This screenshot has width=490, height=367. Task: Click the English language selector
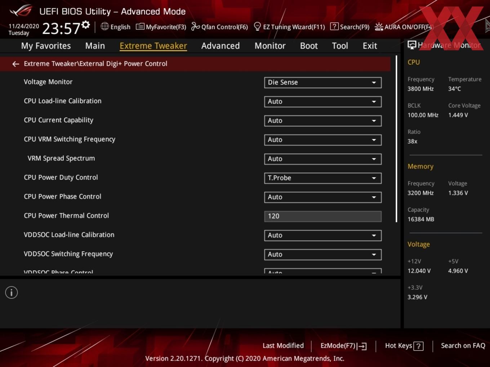click(115, 27)
